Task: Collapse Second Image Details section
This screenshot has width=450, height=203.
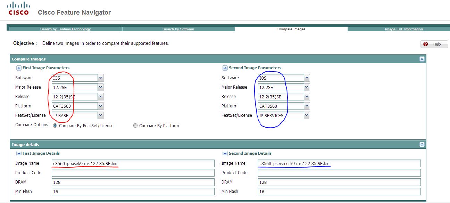Action: tap(225, 153)
